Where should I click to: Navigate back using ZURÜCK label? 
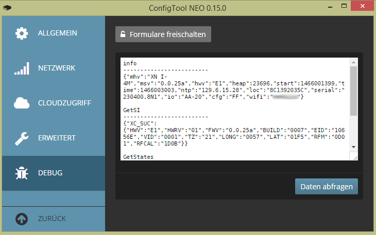[x=52, y=219]
